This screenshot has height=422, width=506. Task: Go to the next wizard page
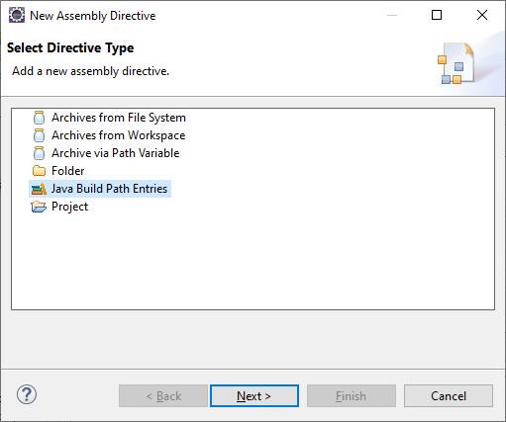(x=254, y=396)
